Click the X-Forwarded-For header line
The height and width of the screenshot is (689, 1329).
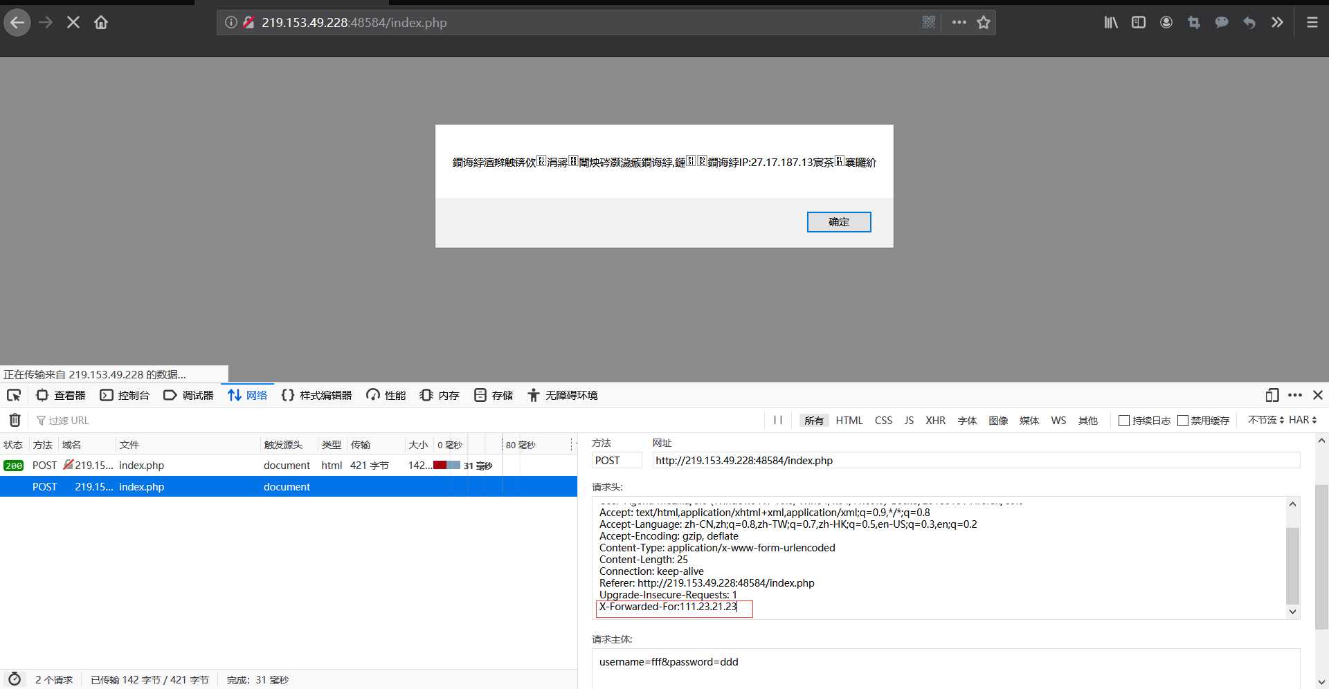coord(669,607)
